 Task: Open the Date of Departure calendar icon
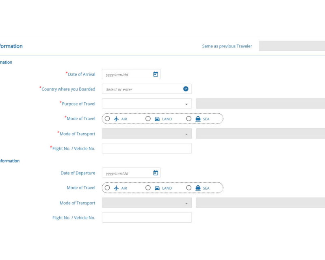point(155,173)
